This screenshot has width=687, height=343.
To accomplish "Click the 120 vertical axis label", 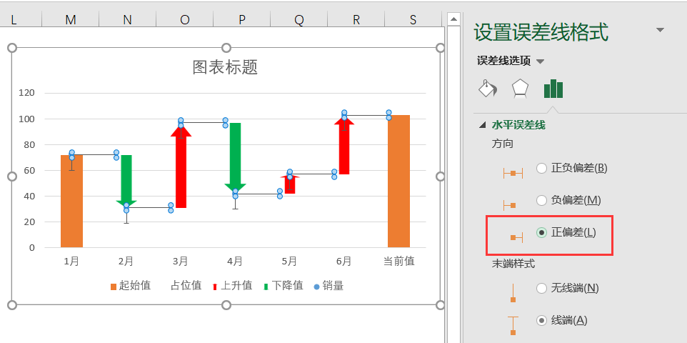I will point(27,93).
